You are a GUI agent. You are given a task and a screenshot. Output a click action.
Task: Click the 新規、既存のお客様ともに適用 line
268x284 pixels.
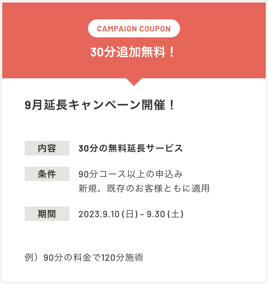point(144,188)
